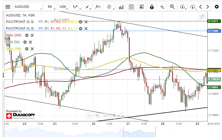
Task: Click the cloud upload icon
Action: pos(183,7)
